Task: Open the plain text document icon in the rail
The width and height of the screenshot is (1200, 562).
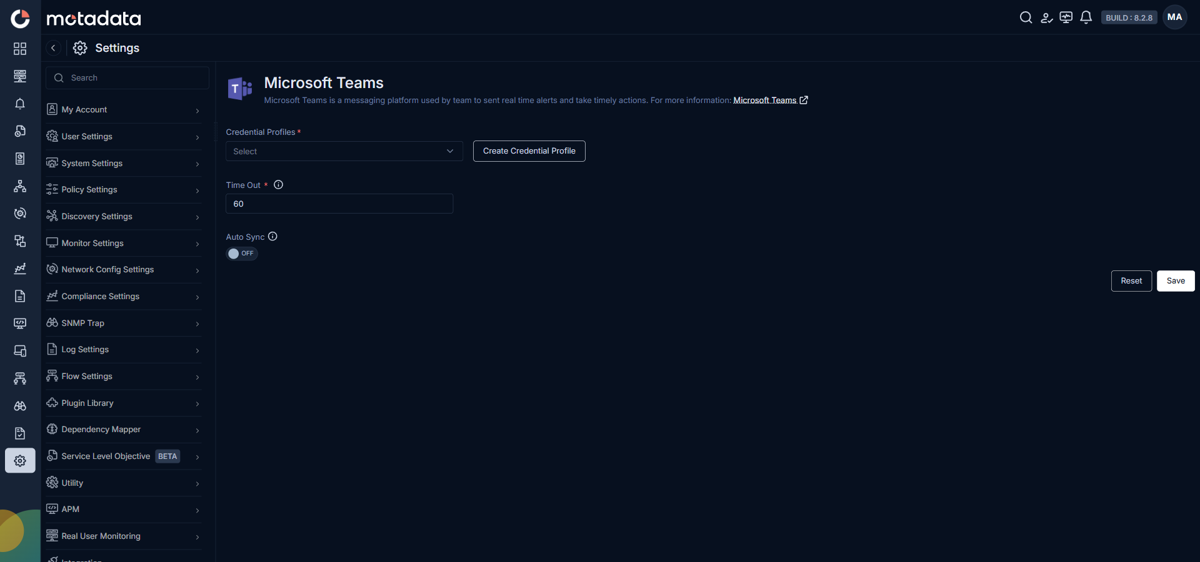Action: click(x=20, y=296)
